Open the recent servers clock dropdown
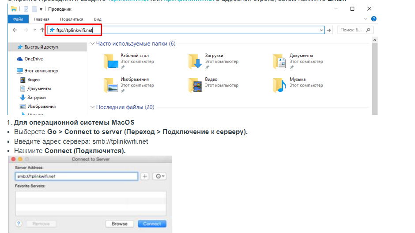Screen dimensions: 415x233 point(159,176)
